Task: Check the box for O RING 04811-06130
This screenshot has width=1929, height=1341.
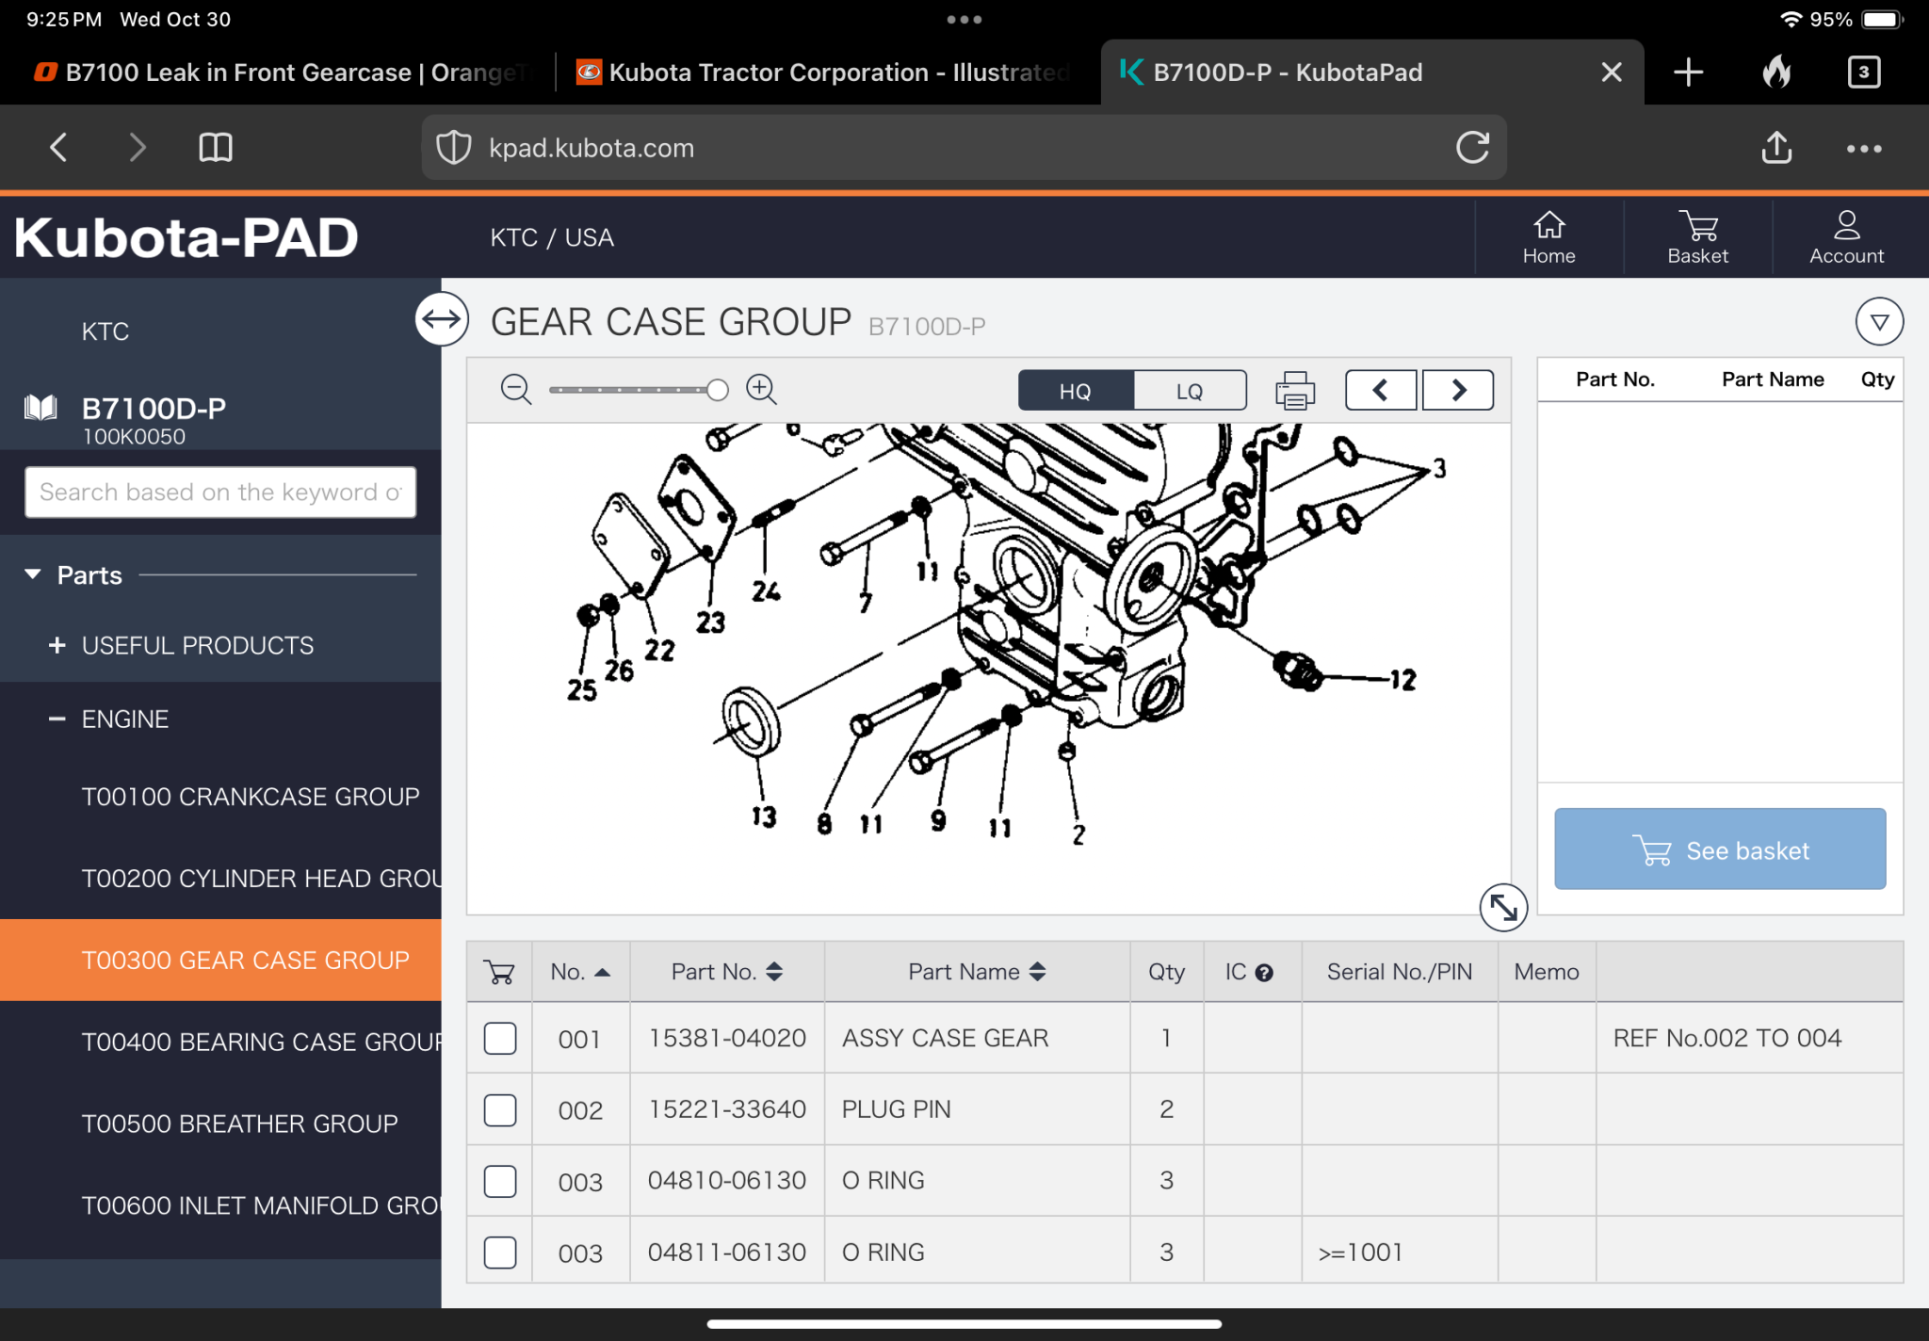Action: [500, 1252]
